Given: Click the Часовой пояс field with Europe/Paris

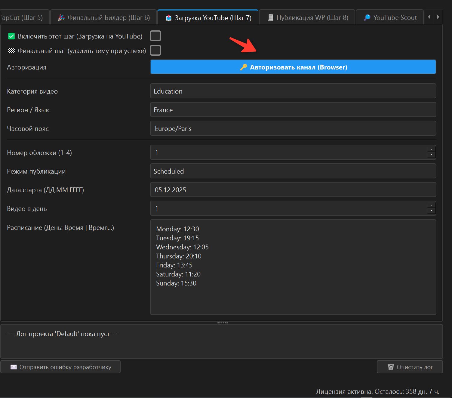Looking at the screenshot, I should 293,128.
